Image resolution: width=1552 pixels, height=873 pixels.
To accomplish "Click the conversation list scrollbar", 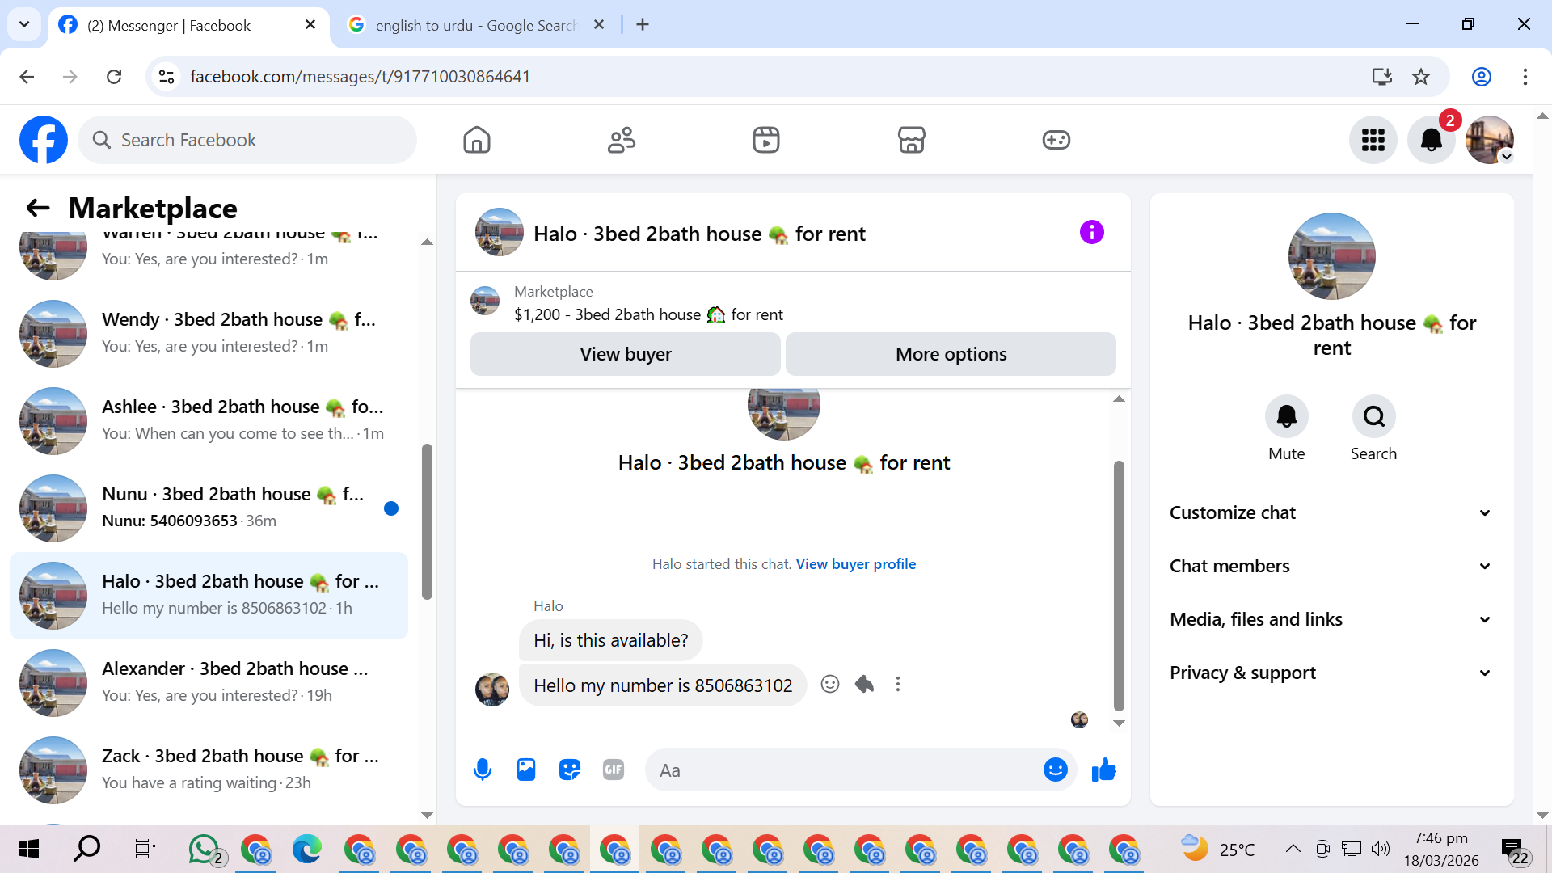I will pyautogui.click(x=427, y=521).
